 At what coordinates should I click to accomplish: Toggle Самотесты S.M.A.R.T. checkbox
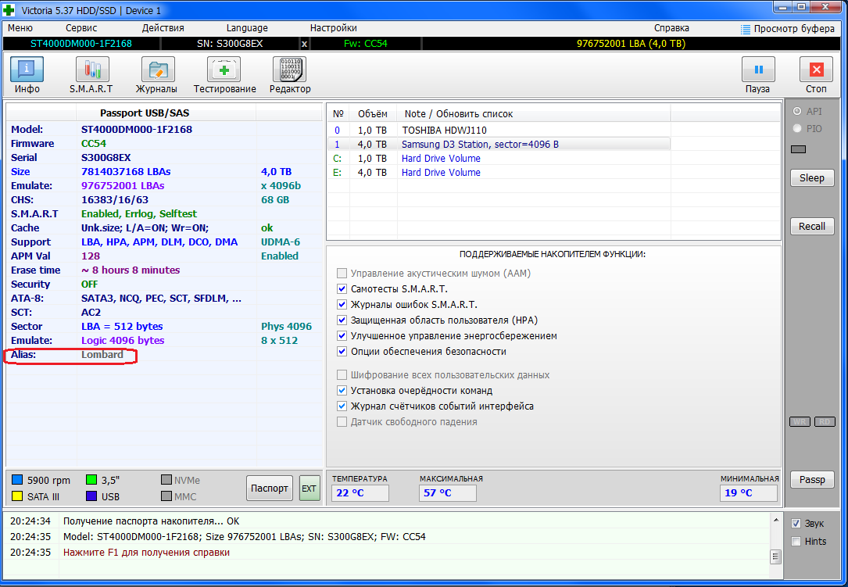pos(342,289)
